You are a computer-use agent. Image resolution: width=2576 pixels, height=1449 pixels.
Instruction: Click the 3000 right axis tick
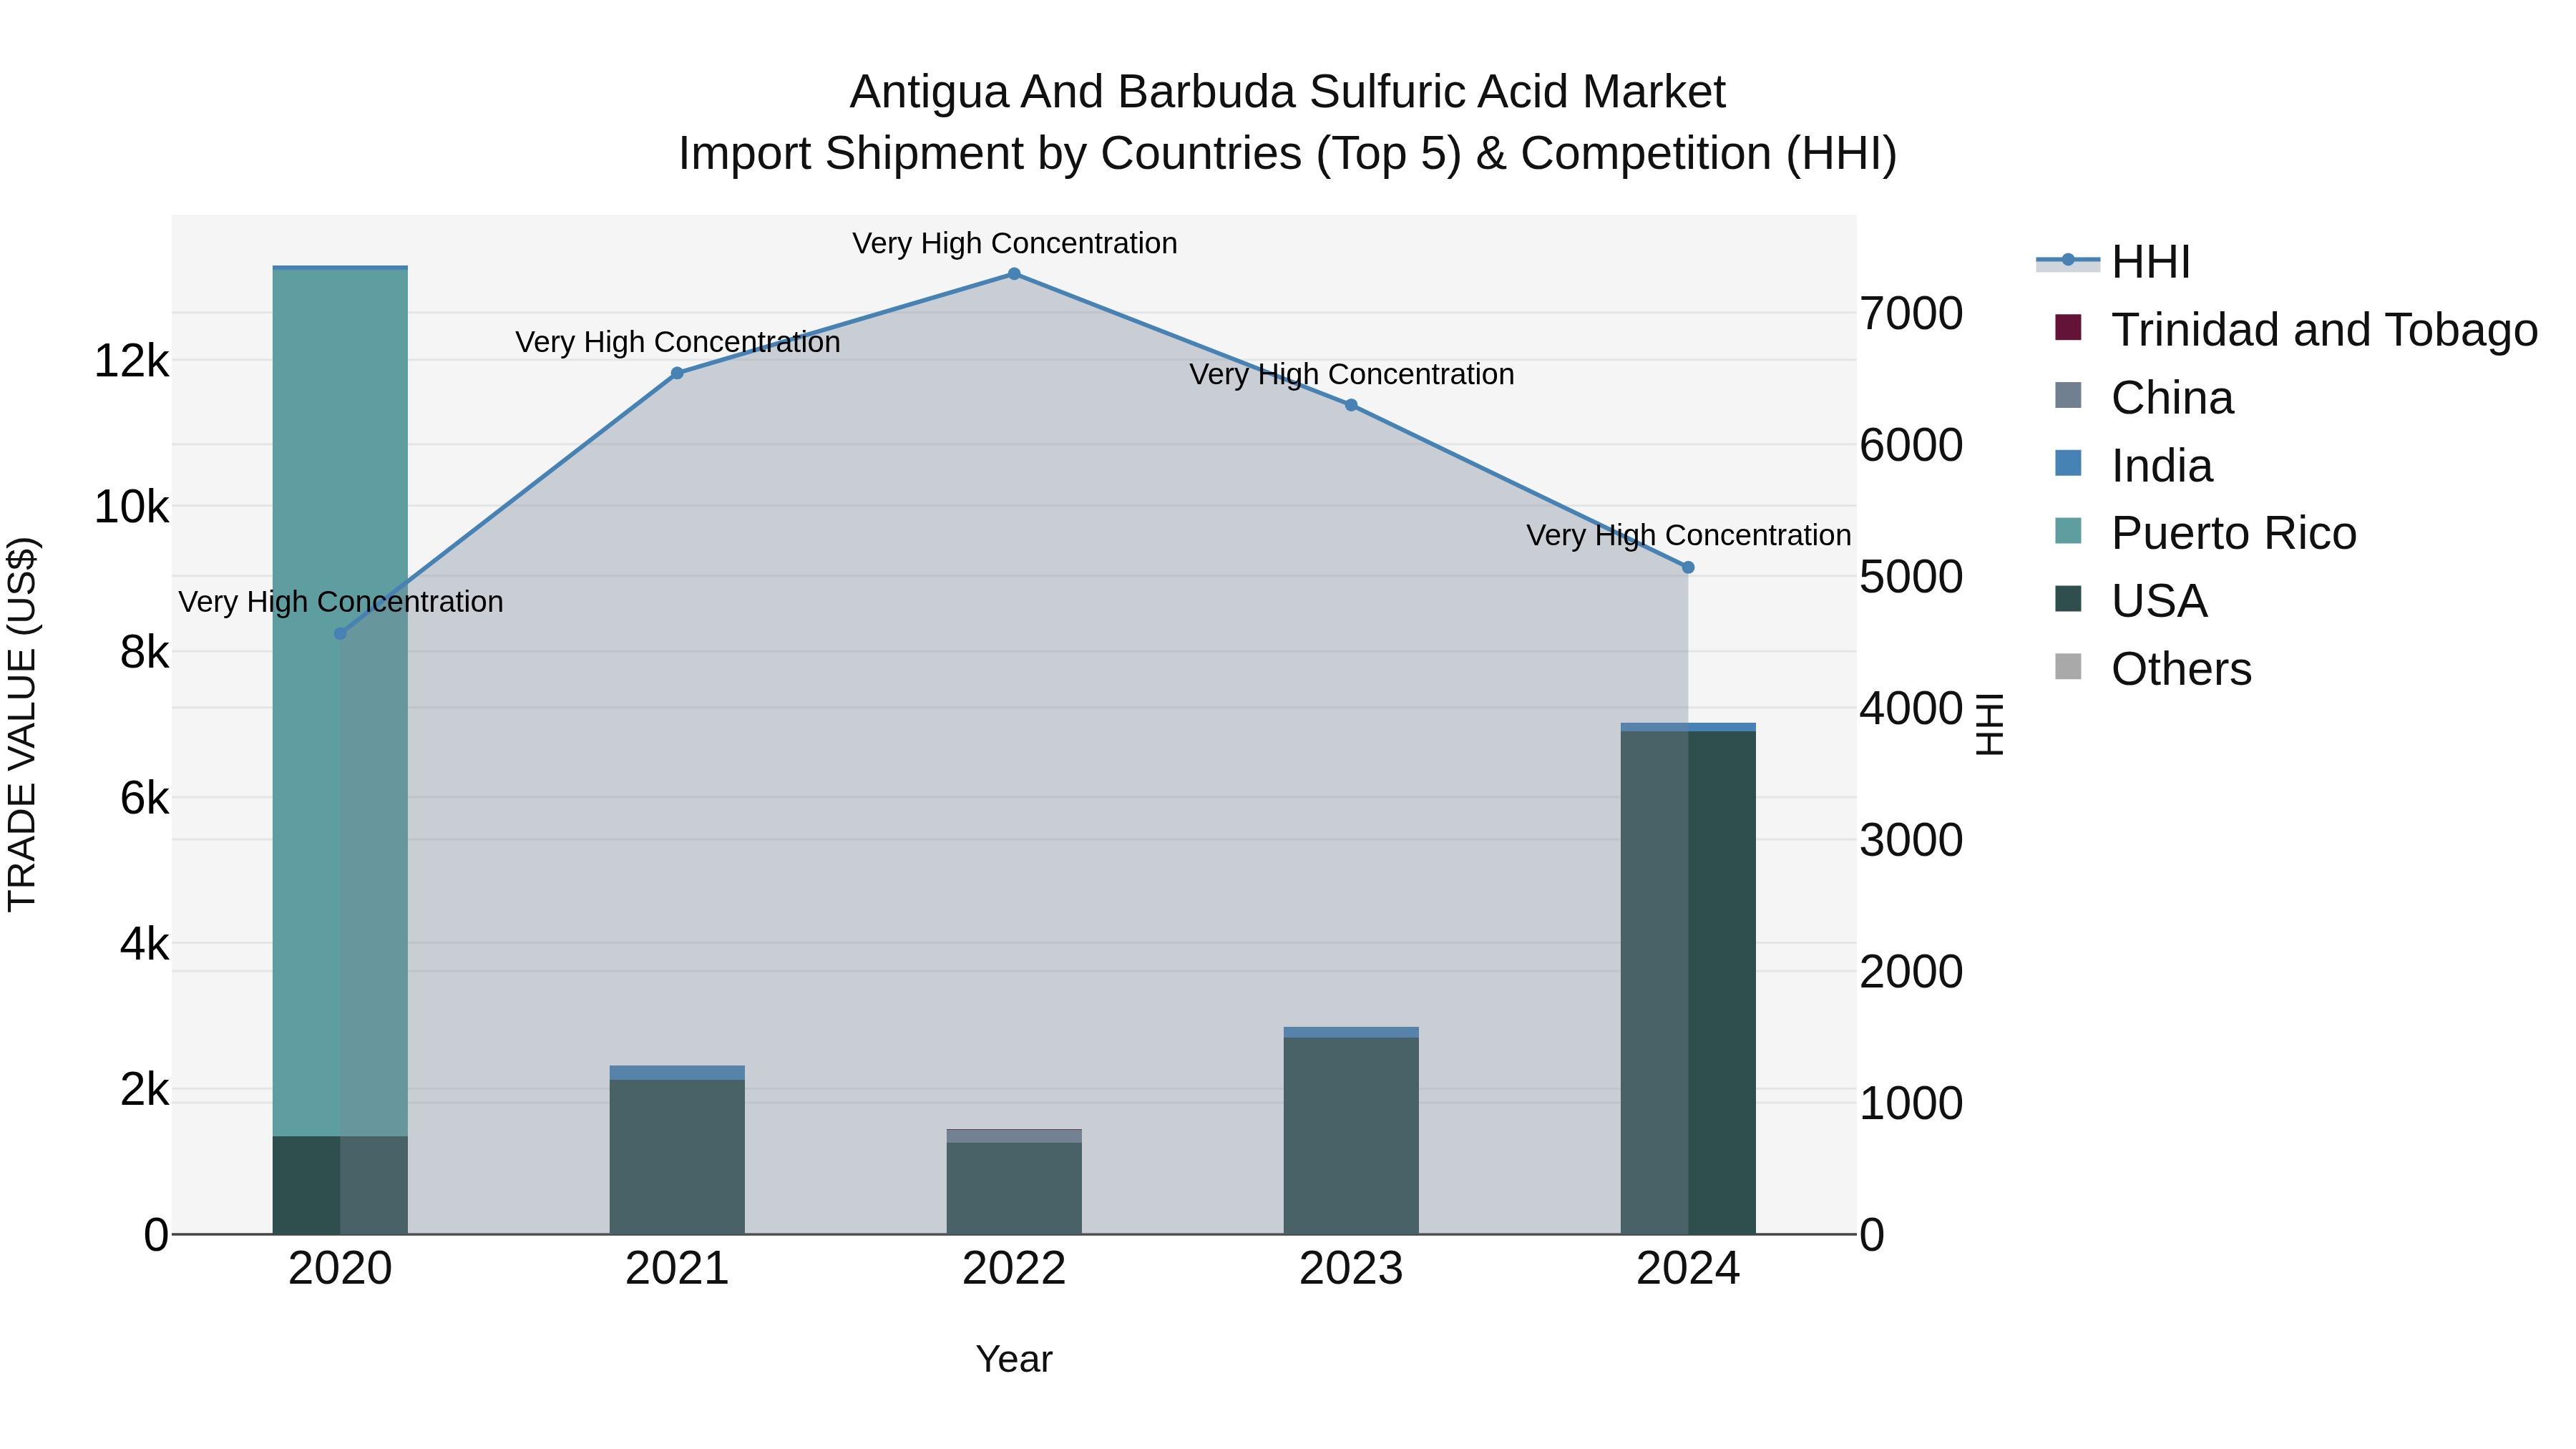point(1911,840)
